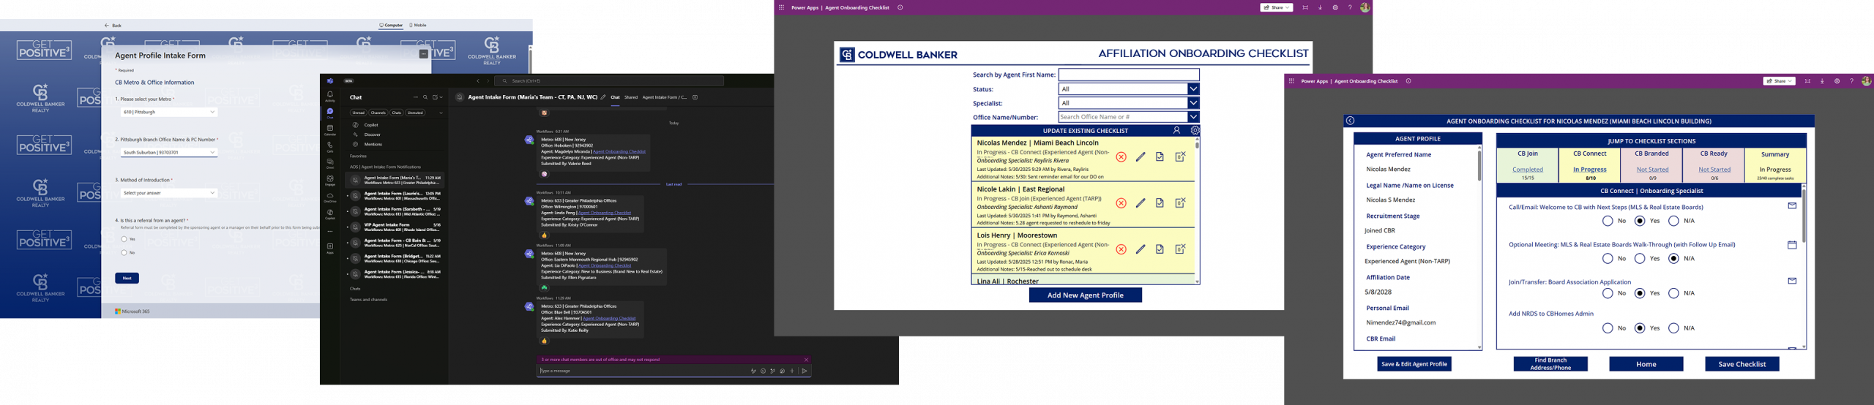Click the search icon in Teams Chat header
This screenshot has height=405, width=1874.
pos(425,97)
